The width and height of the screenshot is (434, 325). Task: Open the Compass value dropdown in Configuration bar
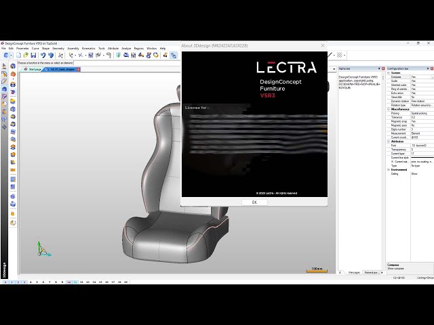tap(432, 77)
